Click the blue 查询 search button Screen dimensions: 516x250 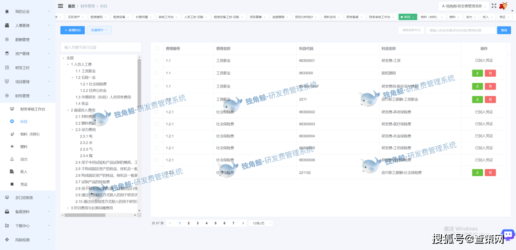pos(503,30)
